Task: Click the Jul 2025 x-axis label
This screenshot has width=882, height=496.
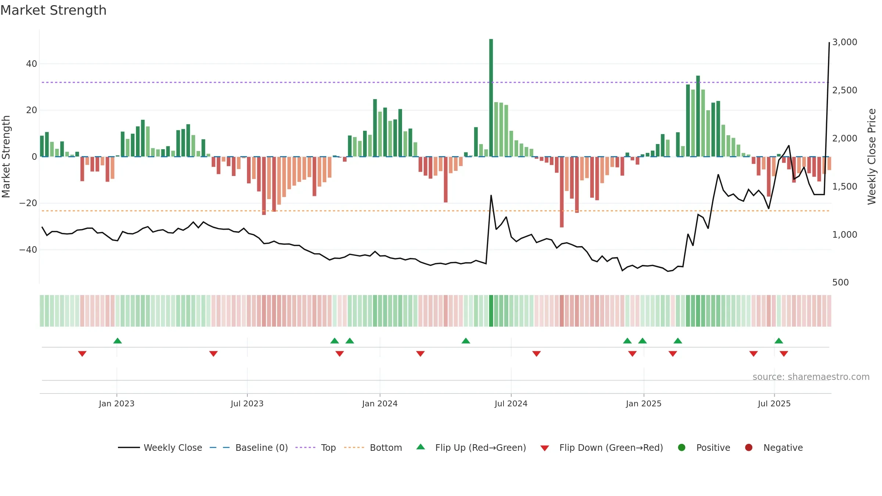Action: click(x=774, y=404)
